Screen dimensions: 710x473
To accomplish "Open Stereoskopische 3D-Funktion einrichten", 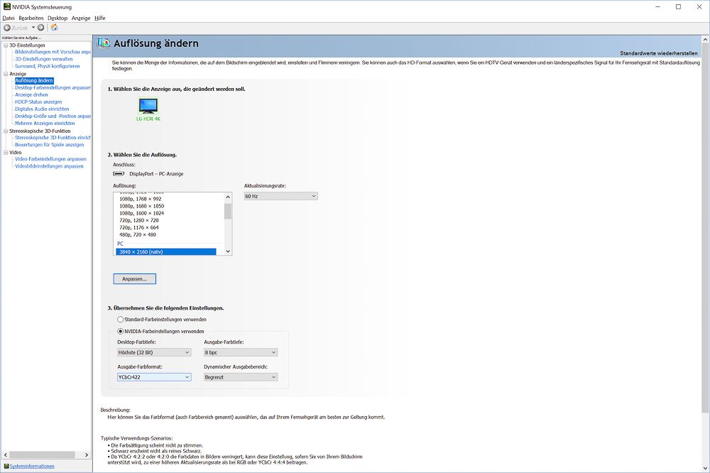I will pyautogui.click(x=53, y=138).
